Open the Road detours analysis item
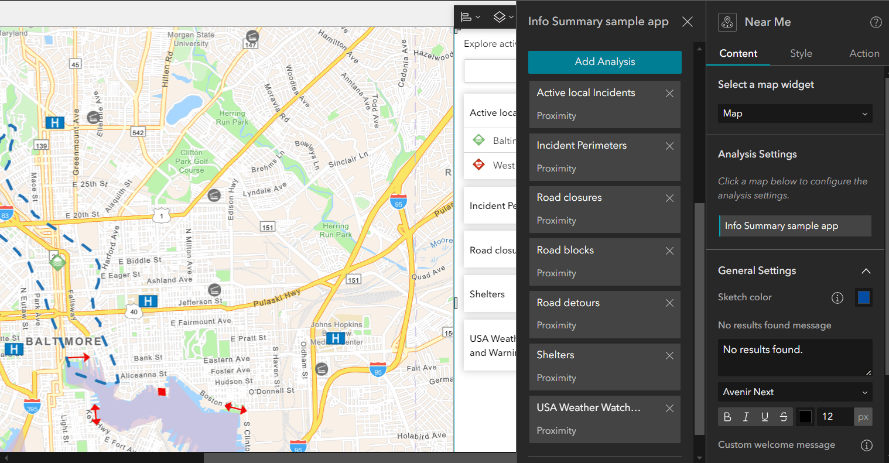The width and height of the screenshot is (889, 463). (x=604, y=314)
